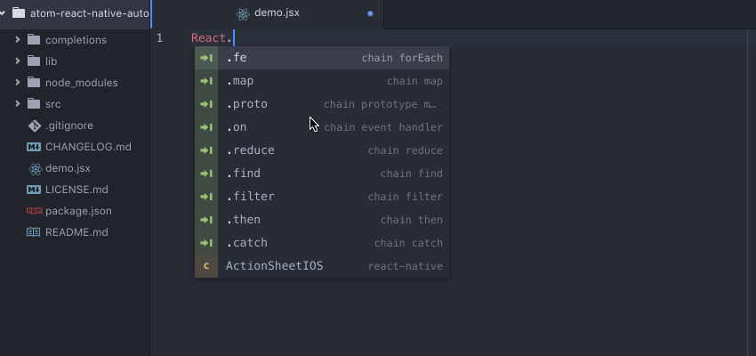Click the React icon beside demo.jsx in tree
Image resolution: width=756 pixels, height=356 pixels.
[x=35, y=168]
